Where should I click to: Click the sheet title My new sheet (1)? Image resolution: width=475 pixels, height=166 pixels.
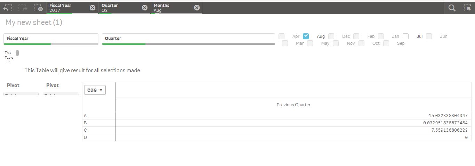point(34,23)
